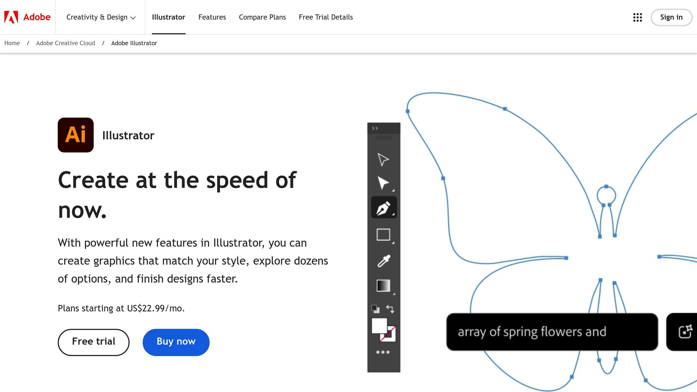
Task: Open Free Trial Details tab
Action: [x=326, y=17]
